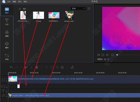This screenshot has width=140, height=102.
Task: Redo the last action
Action: 17,67
